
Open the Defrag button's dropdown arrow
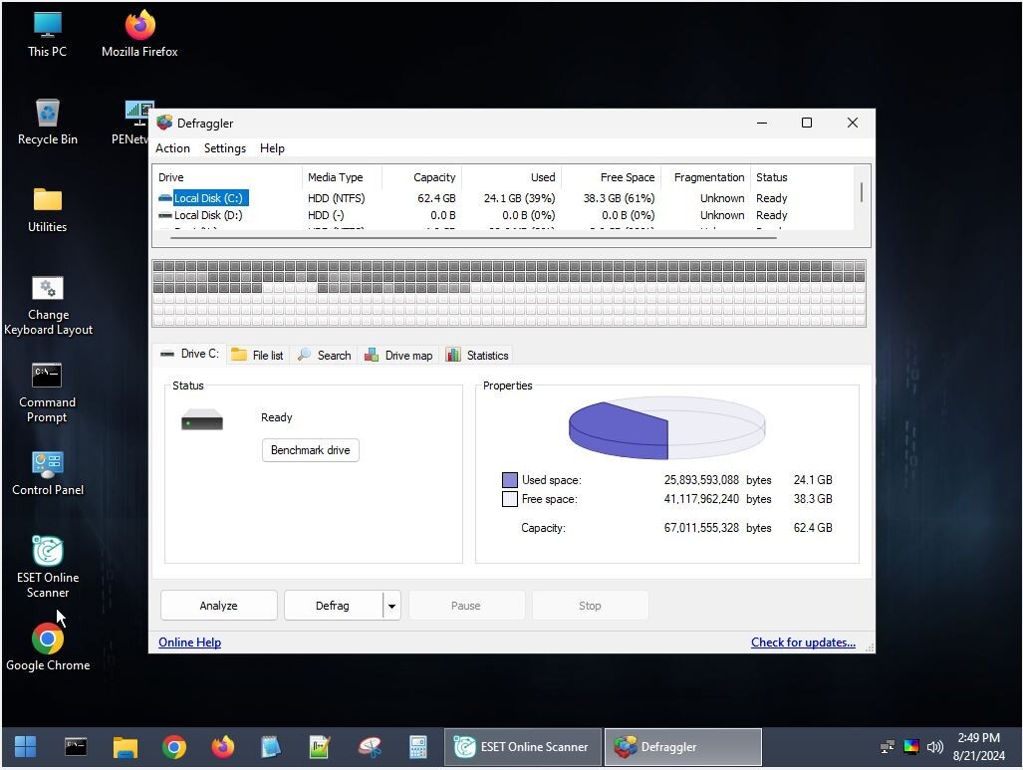390,605
